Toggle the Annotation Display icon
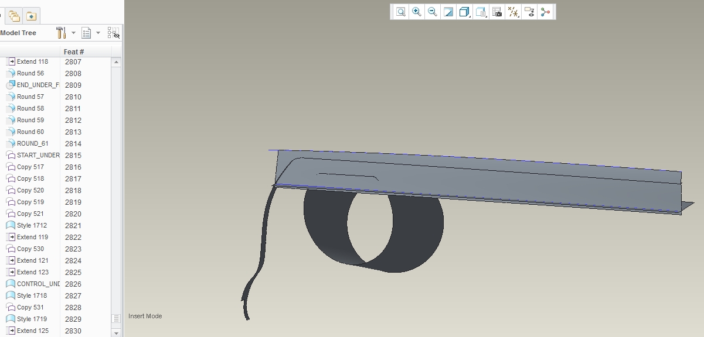The width and height of the screenshot is (704, 337). tap(529, 12)
